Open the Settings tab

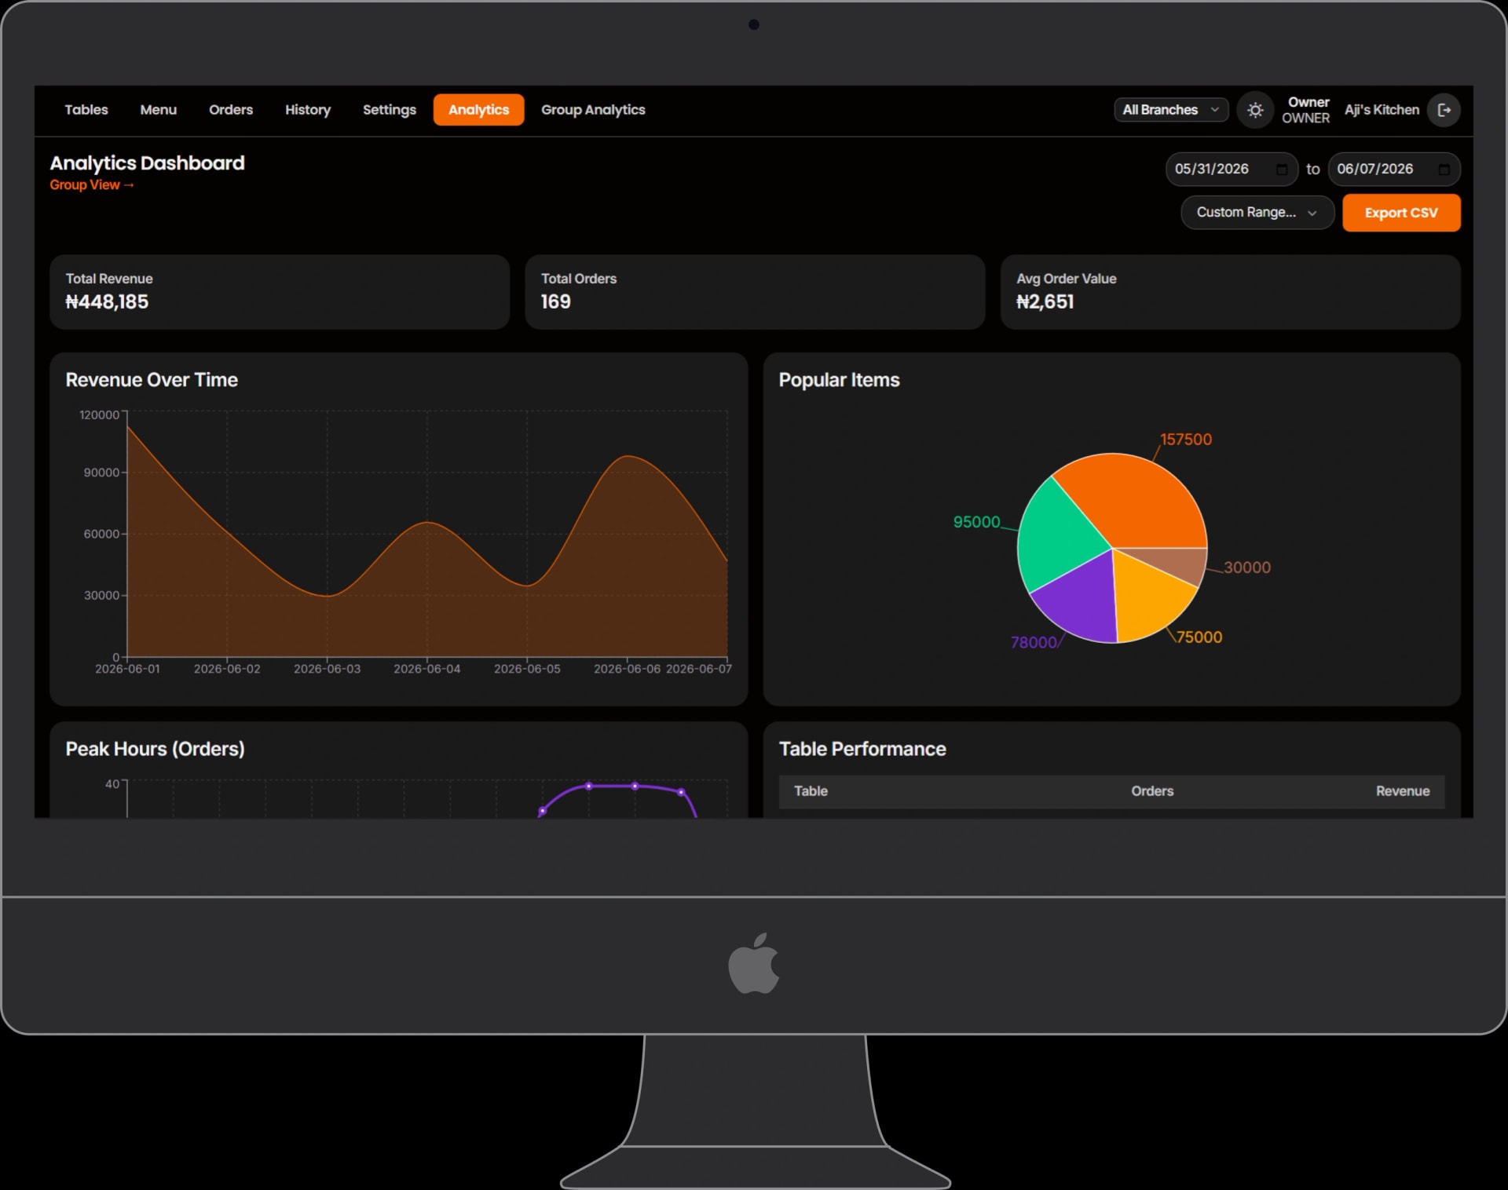(390, 110)
